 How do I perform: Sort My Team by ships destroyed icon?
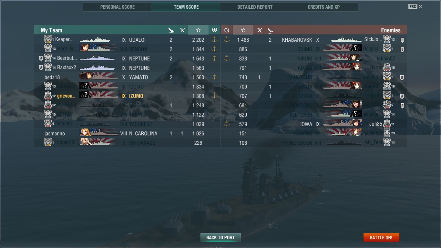pos(171,30)
